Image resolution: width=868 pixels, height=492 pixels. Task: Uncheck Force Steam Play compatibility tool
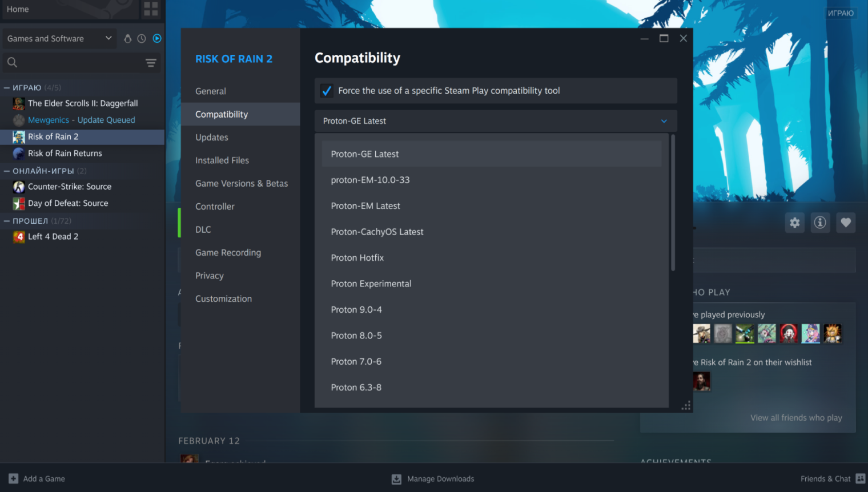coord(327,90)
